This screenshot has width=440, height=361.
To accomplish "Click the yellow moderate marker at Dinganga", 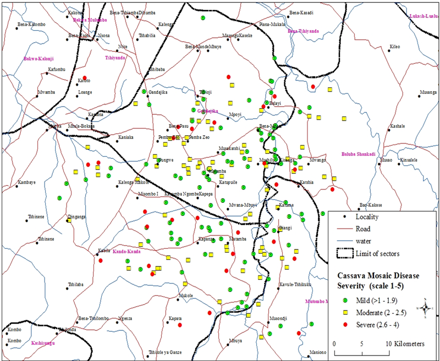I will (69, 220).
